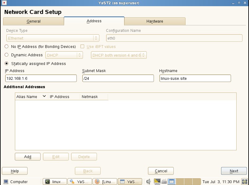Toggle the Use iBFT values checkbox
Viewport: 249px width, 185px height.
click(82, 46)
